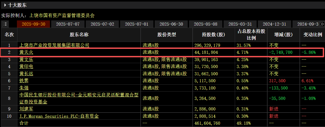Open shareholder link 上饶市产业投资发展集团有限公司
Image resolution: width=325 pixels, height=127 pixels.
[54, 45]
